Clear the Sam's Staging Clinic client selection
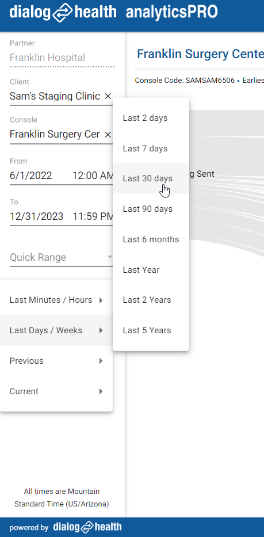 tap(108, 97)
